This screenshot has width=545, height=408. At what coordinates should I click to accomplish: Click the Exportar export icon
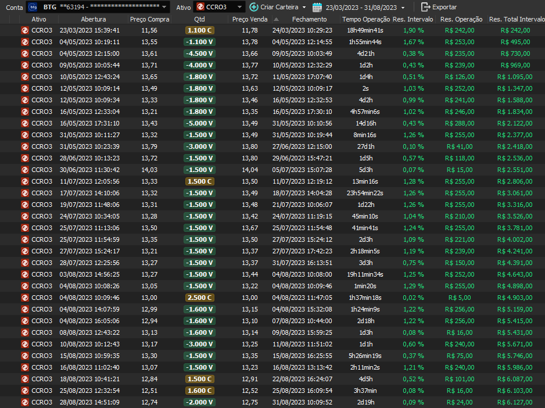425,7
